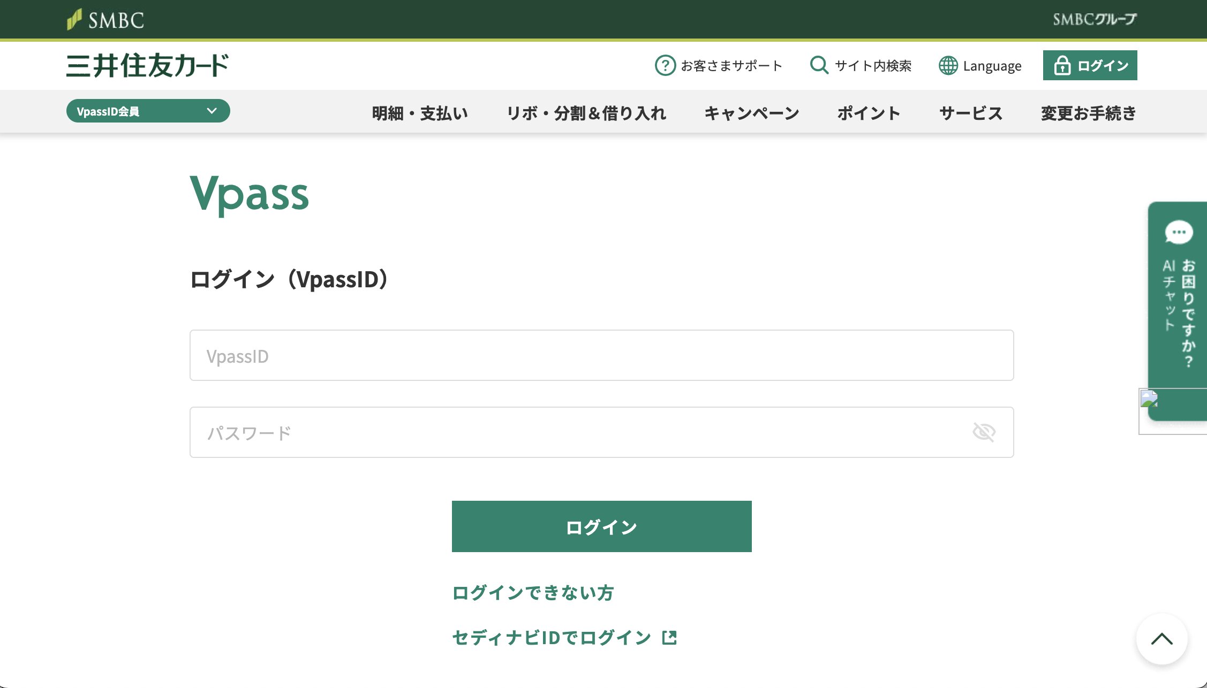Screen dimensions: 1207x688
Task: Click the お客さまサポート question mark icon
Action: coord(665,65)
